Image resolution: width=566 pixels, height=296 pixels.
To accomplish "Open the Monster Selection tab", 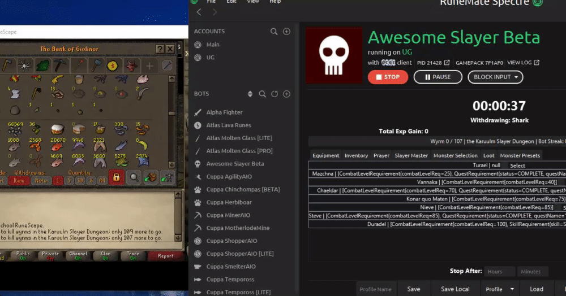I will coord(456,155).
